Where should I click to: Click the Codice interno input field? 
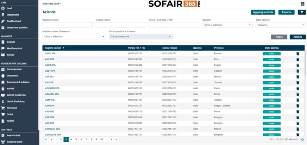[121, 25]
